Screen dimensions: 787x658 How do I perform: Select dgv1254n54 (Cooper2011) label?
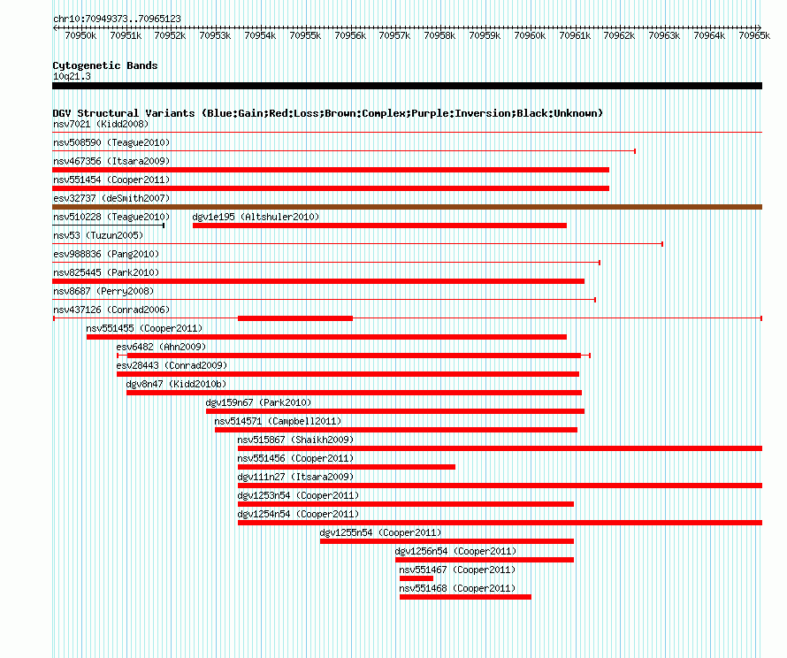point(298,514)
